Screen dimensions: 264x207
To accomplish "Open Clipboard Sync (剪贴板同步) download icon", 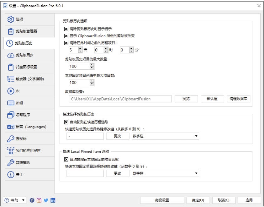I will [x=11, y=55].
